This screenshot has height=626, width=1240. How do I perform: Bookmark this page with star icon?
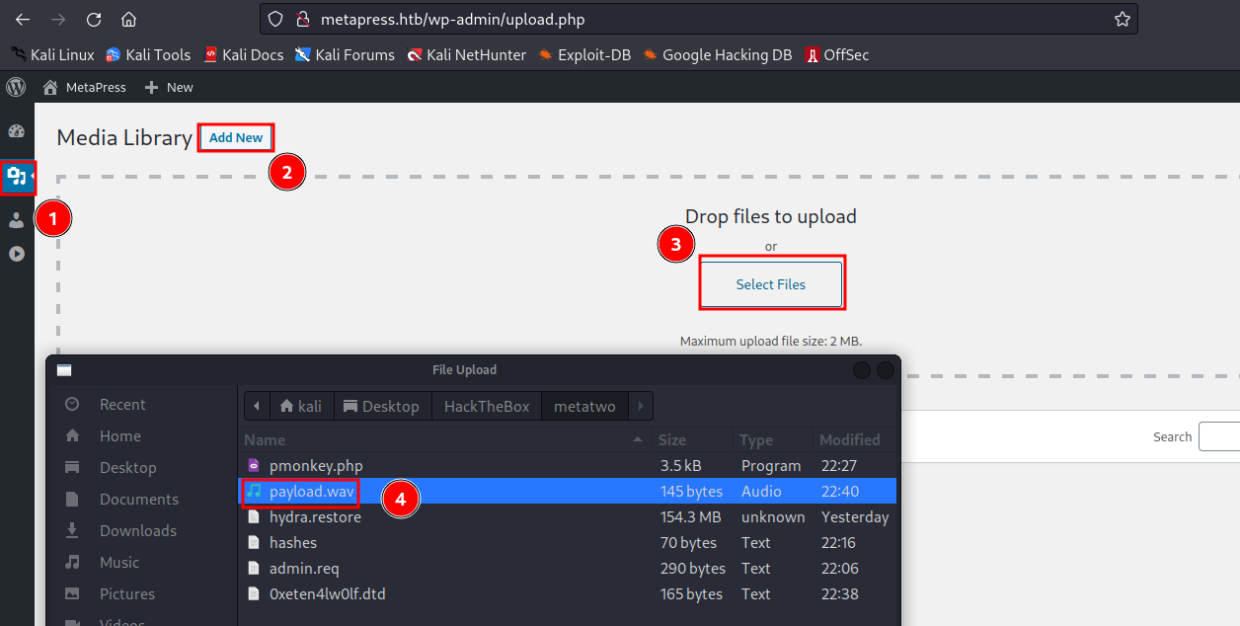tap(1122, 19)
